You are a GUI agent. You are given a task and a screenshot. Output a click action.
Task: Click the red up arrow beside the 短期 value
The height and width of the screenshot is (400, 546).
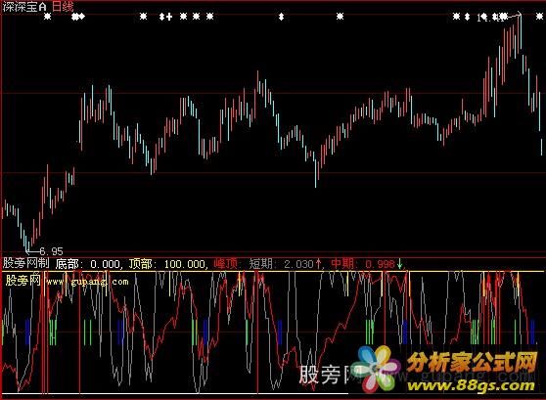(318, 263)
